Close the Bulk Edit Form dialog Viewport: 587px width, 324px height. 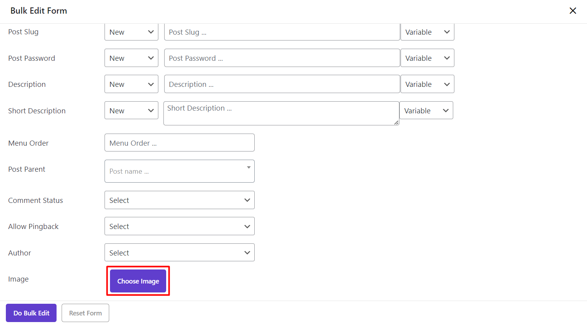coord(573,11)
